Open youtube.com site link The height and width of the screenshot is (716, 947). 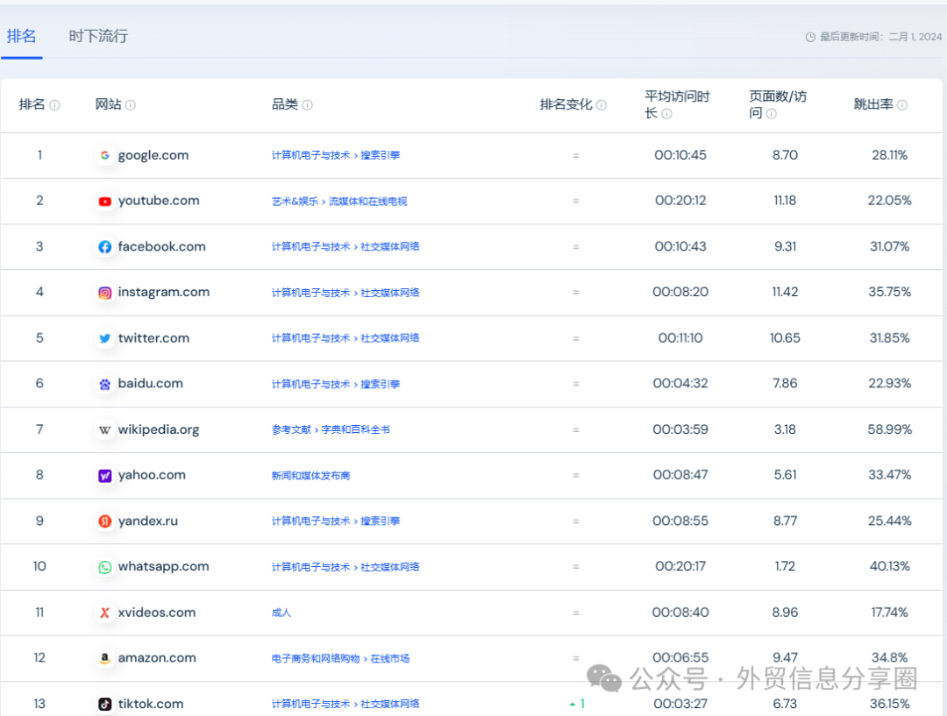pyautogui.click(x=159, y=201)
